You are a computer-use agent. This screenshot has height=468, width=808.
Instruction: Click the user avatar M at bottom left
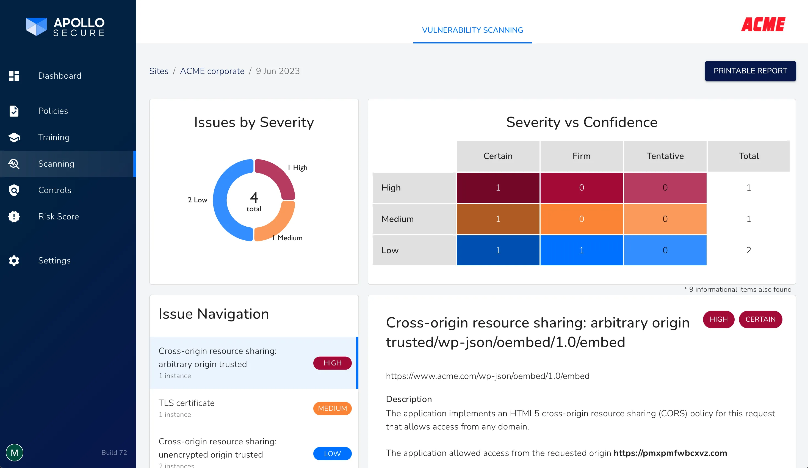[x=14, y=452]
